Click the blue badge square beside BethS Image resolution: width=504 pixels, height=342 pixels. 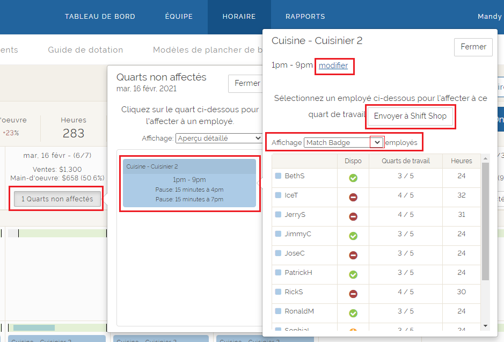click(x=278, y=176)
